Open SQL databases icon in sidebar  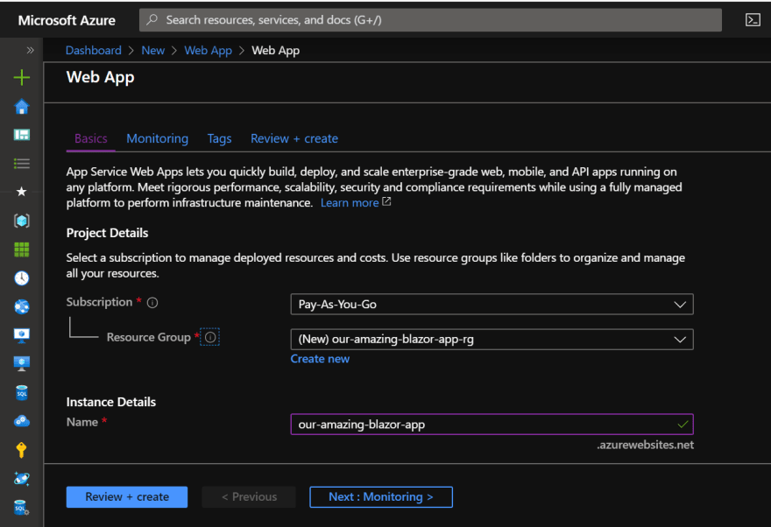tap(22, 392)
